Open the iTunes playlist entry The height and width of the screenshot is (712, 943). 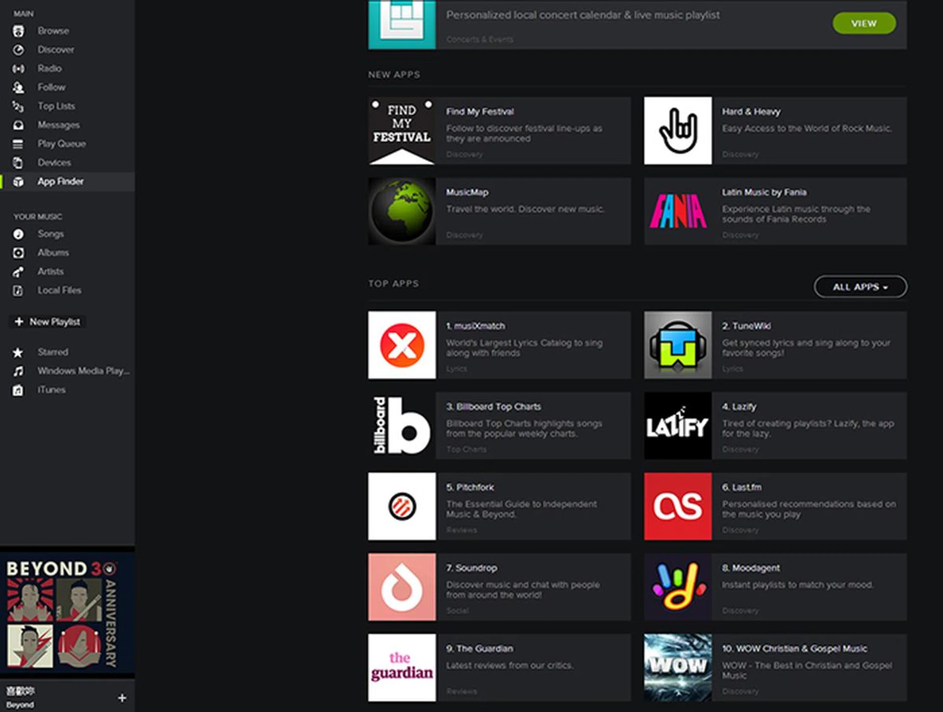click(x=51, y=390)
